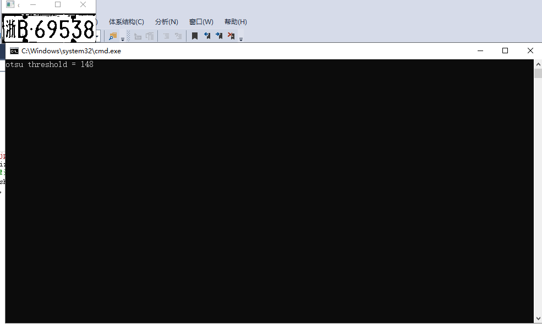Screen dimensions: 542x329
Task: Go to next bookmark icon
Action: (x=219, y=36)
